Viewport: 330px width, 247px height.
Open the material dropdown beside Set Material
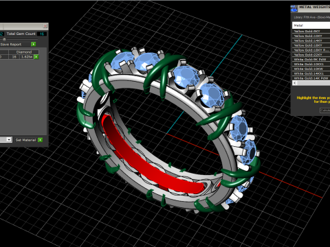tap(9, 139)
